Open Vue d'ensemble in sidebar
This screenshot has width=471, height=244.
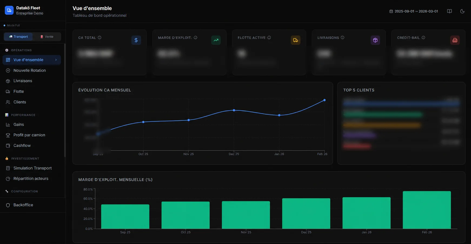click(x=32, y=60)
